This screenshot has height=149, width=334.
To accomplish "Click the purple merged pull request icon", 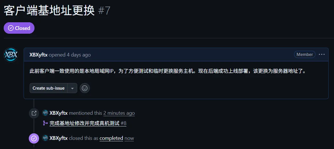I will click(x=45, y=123).
